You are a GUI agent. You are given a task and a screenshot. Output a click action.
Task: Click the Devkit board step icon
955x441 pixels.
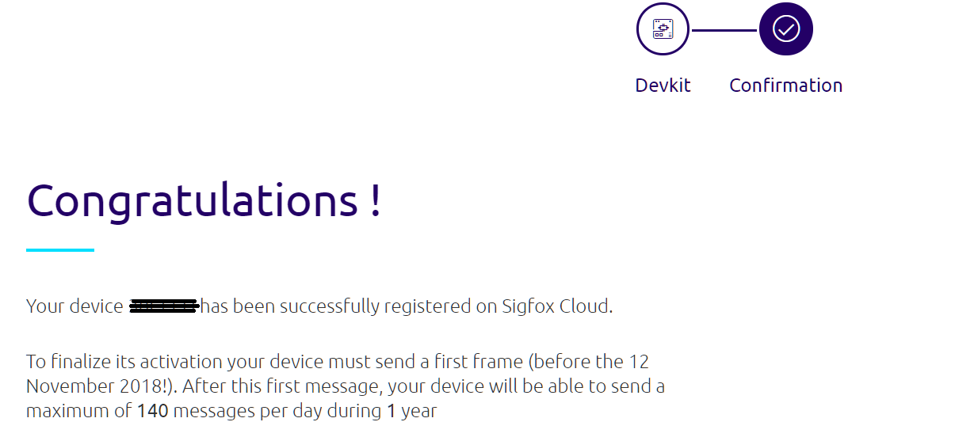point(663,29)
